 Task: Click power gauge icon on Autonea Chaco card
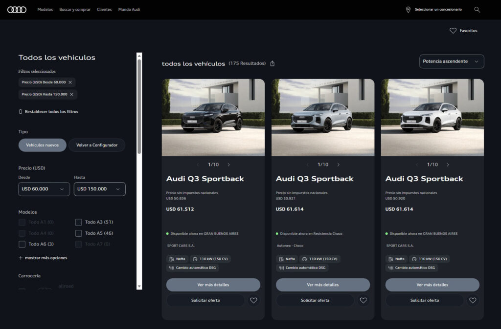pyautogui.click(x=304, y=259)
